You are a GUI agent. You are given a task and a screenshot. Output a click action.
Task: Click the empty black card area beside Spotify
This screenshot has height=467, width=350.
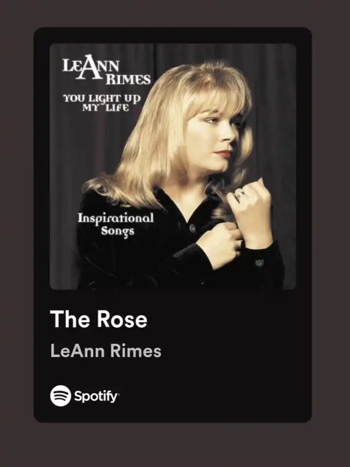pyautogui.click(x=214, y=396)
